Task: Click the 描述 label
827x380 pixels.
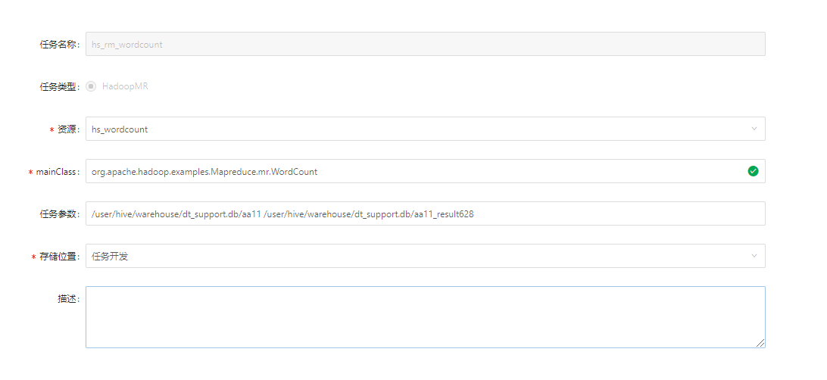Action: 68,299
